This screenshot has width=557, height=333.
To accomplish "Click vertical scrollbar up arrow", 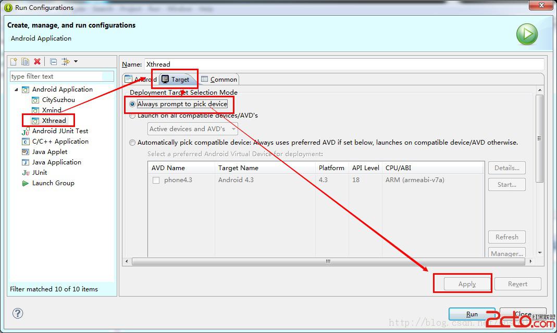I will (540, 90).
